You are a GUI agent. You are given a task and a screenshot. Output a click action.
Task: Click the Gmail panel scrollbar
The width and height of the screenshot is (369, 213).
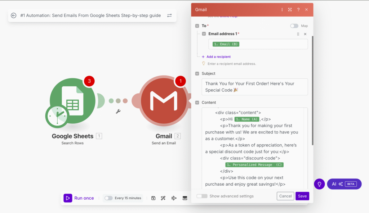[312, 91]
